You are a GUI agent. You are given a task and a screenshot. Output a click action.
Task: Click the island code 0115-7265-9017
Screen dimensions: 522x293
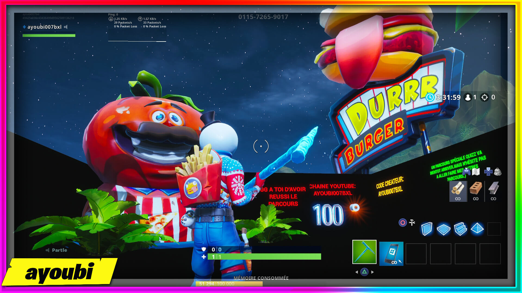(x=263, y=17)
